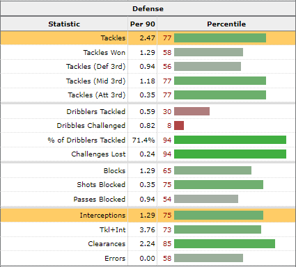Image resolution: width=296 pixels, height=267 pixels.
Task: Select the 71.4% Dribblers Tackled value
Action: click(x=143, y=140)
